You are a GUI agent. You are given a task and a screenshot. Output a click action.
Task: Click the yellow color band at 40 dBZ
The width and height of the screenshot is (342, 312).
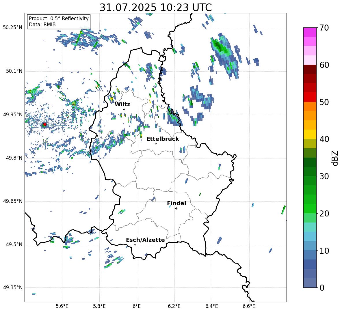pyautogui.click(x=310, y=134)
